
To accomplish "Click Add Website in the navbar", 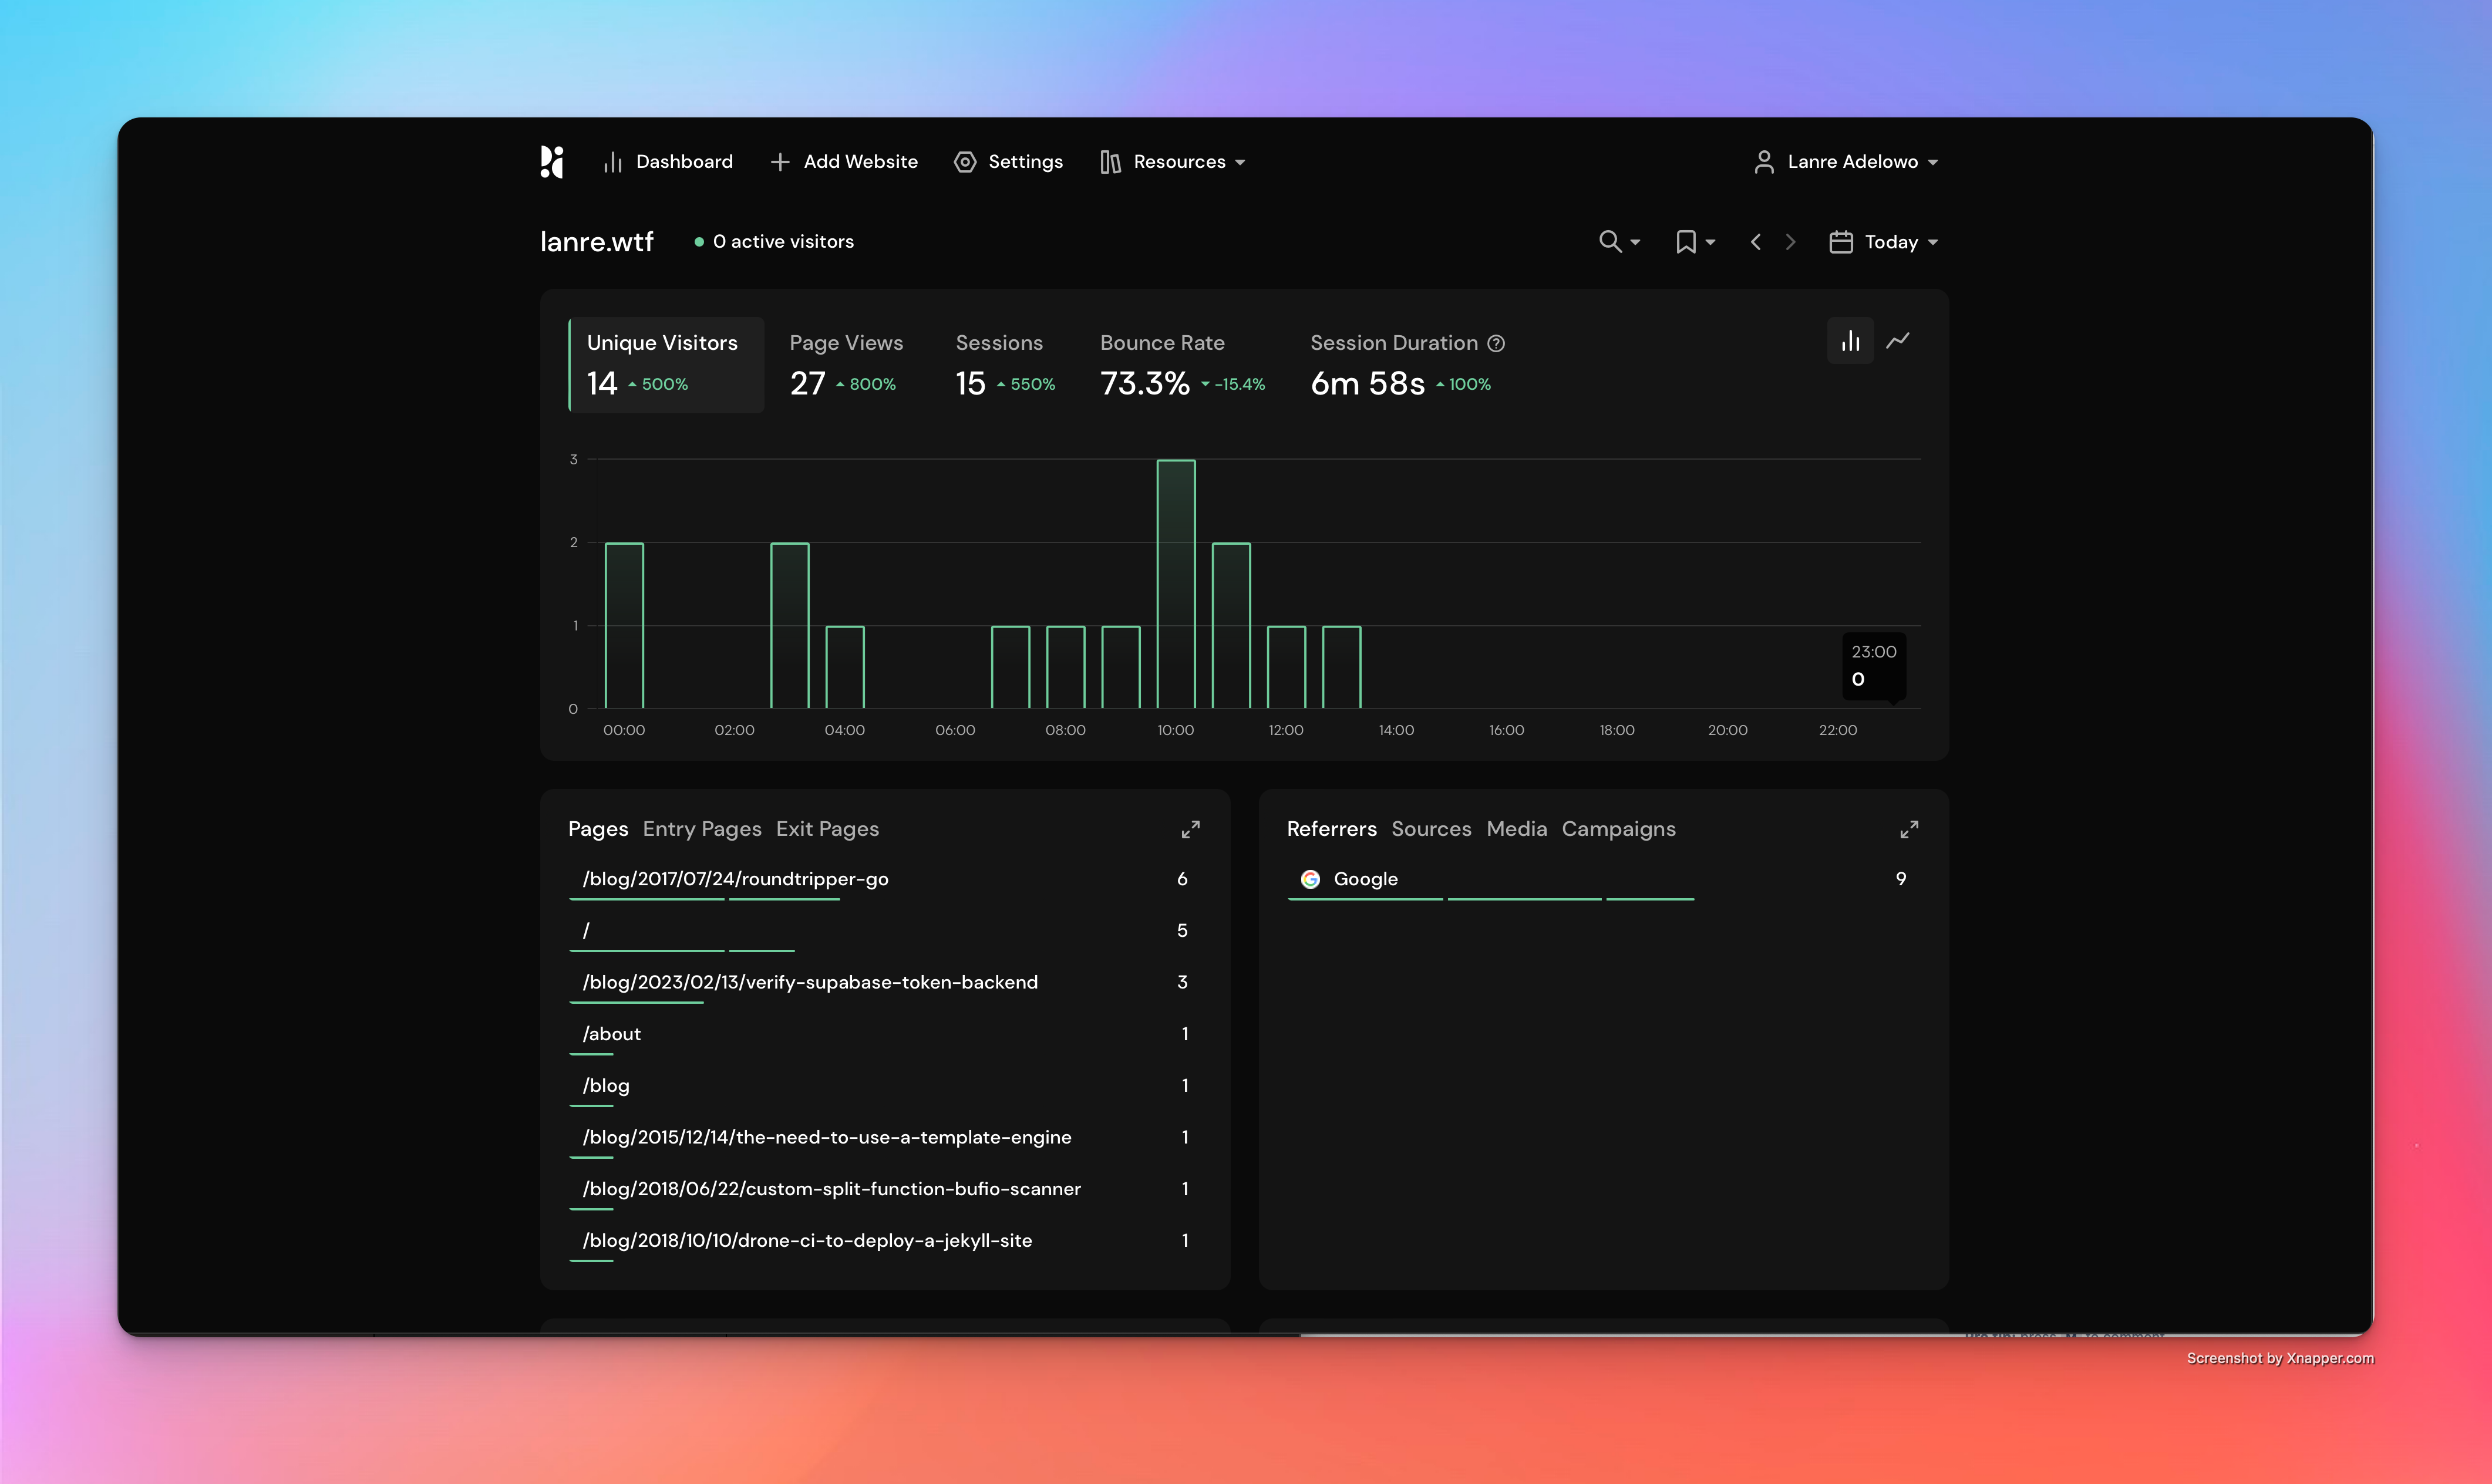I will tap(844, 162).
